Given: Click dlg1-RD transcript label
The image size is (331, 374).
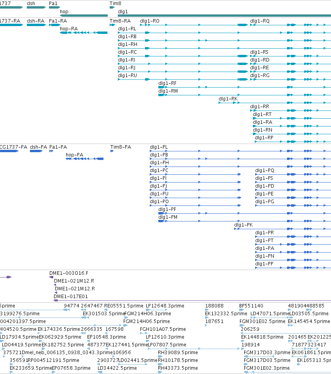Looking at the screenshot, I should (x=260, y=60).
